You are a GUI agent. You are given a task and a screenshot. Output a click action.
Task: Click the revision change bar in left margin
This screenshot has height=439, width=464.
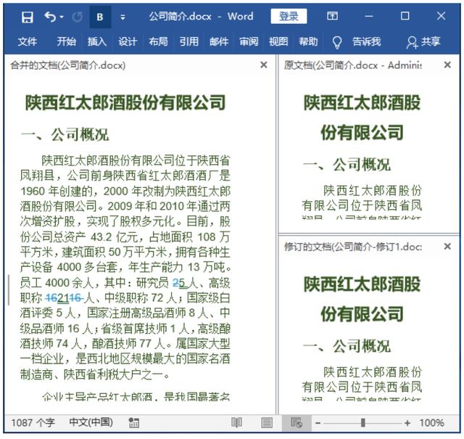9,290
